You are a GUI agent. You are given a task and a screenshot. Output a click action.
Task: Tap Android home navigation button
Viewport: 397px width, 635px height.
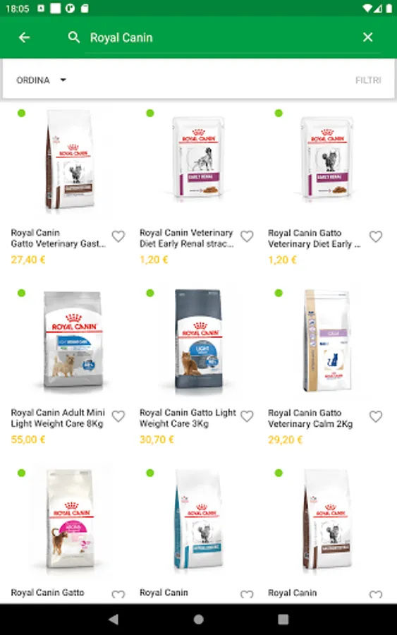[x=198, y=619]
